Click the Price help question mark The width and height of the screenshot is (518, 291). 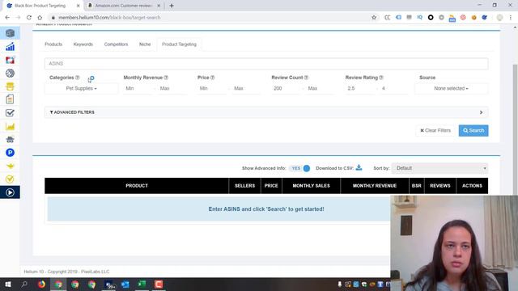212,78
